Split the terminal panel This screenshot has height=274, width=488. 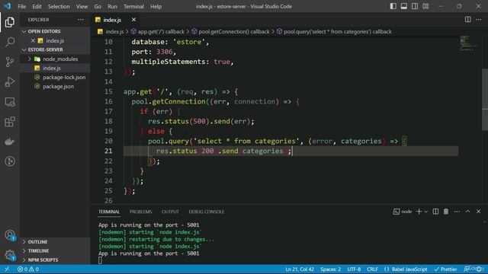click(435, 212)
